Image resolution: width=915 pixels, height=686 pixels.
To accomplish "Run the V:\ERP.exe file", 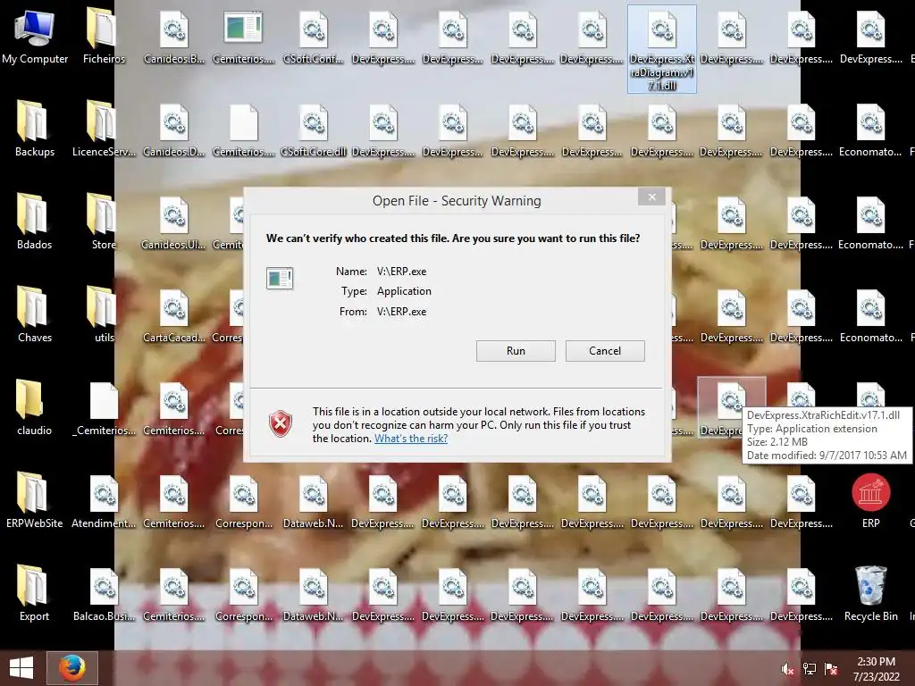I will click(x=516, y=350).
